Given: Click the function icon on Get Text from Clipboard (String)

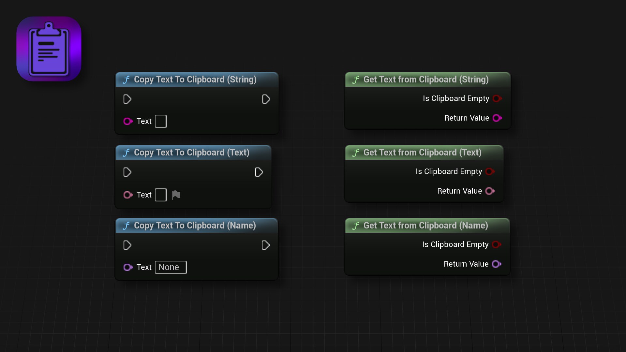Looking at the screenshot, I should click(356, 80).
